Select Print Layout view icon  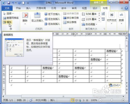(x=73, y=100)
